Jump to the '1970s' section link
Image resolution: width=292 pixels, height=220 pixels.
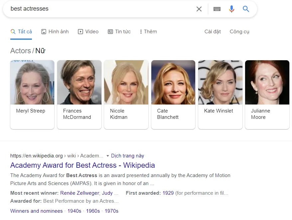(x=111, y=211)
